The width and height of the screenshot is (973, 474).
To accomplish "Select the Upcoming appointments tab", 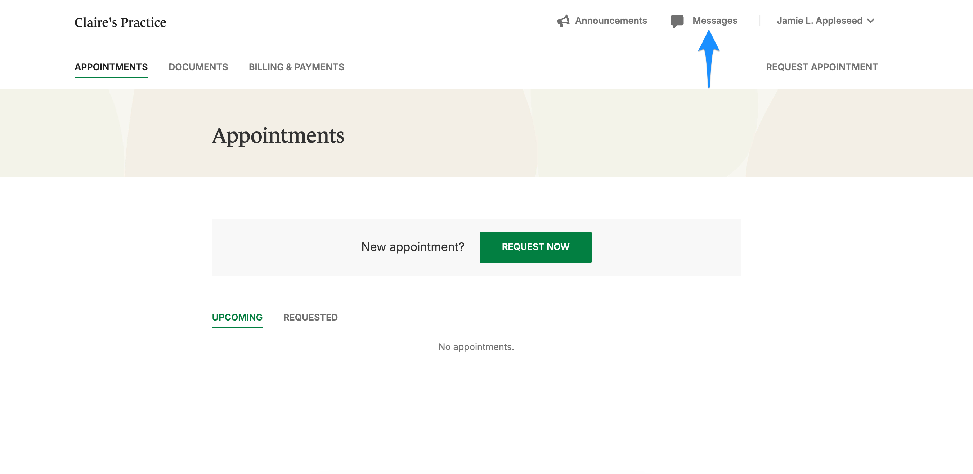I will click(237, 317).
